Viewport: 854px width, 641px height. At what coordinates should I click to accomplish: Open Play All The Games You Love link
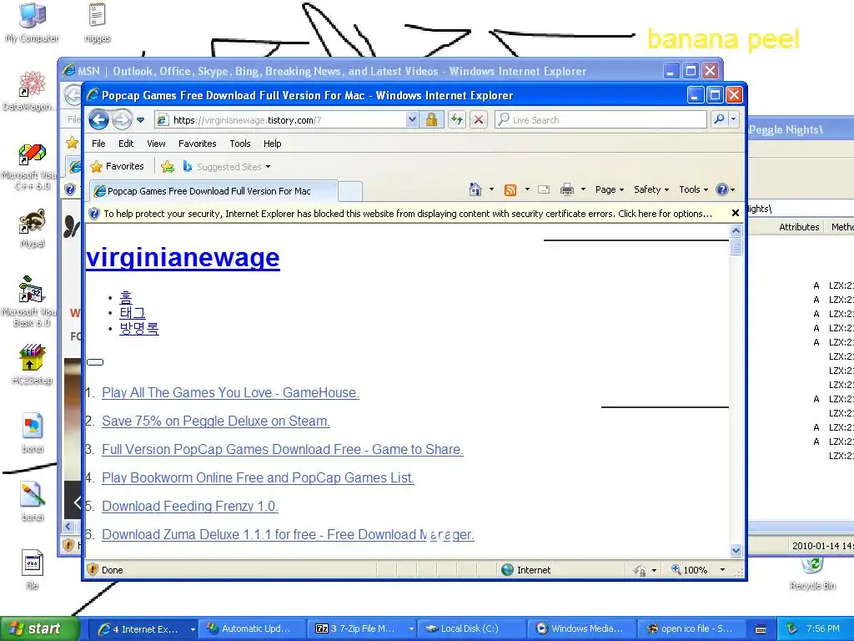pos(230,393)
